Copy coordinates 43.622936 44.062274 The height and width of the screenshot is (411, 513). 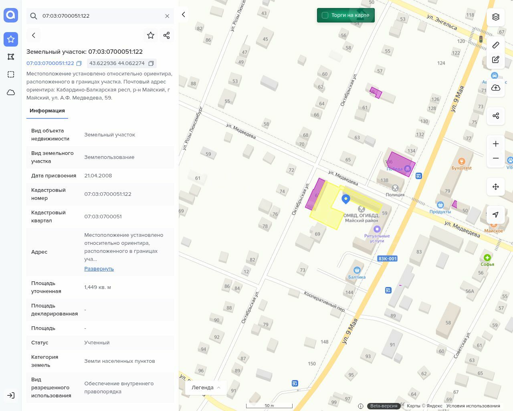151,63
